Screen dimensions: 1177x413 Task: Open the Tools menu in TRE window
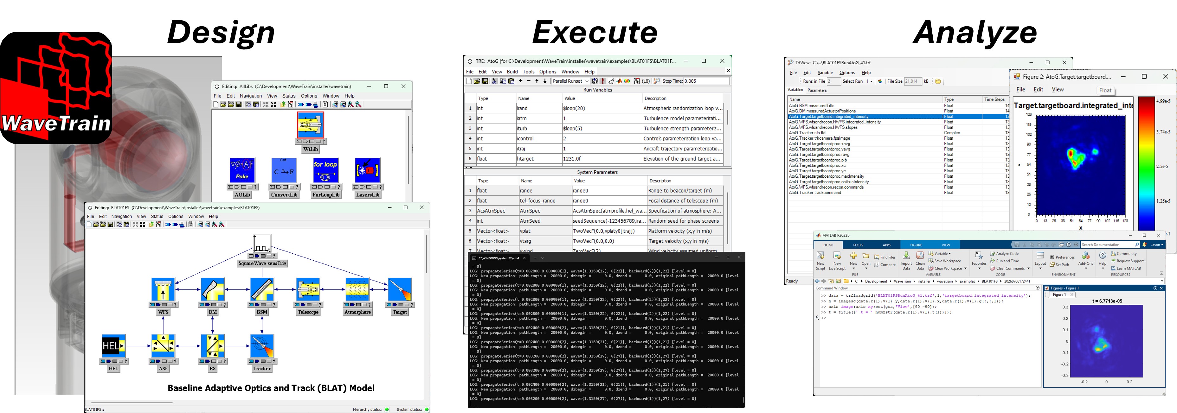click(x=528, y=72)
